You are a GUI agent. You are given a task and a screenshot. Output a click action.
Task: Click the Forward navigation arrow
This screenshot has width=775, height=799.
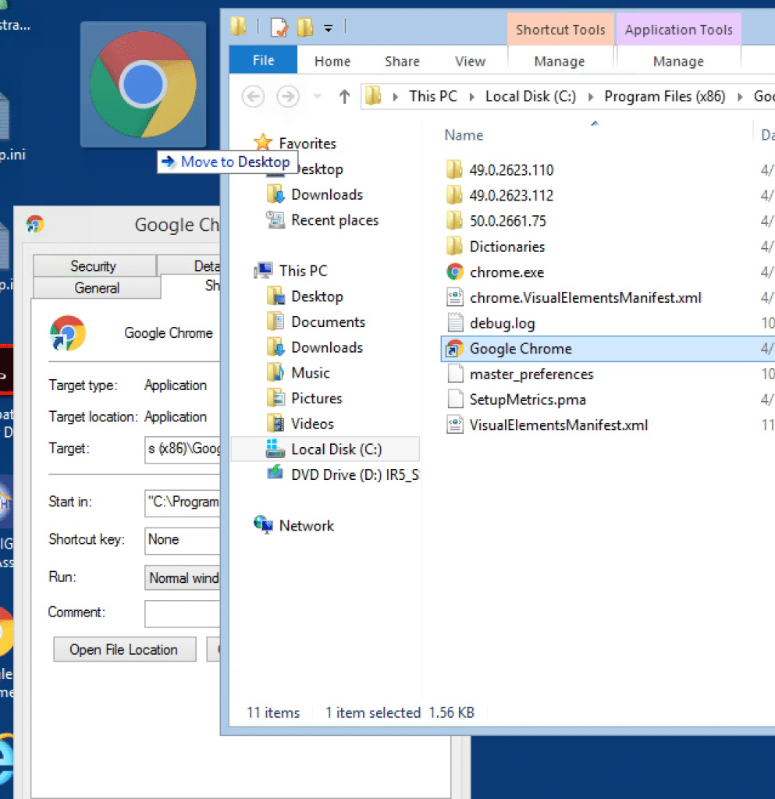tap(288, 96)
